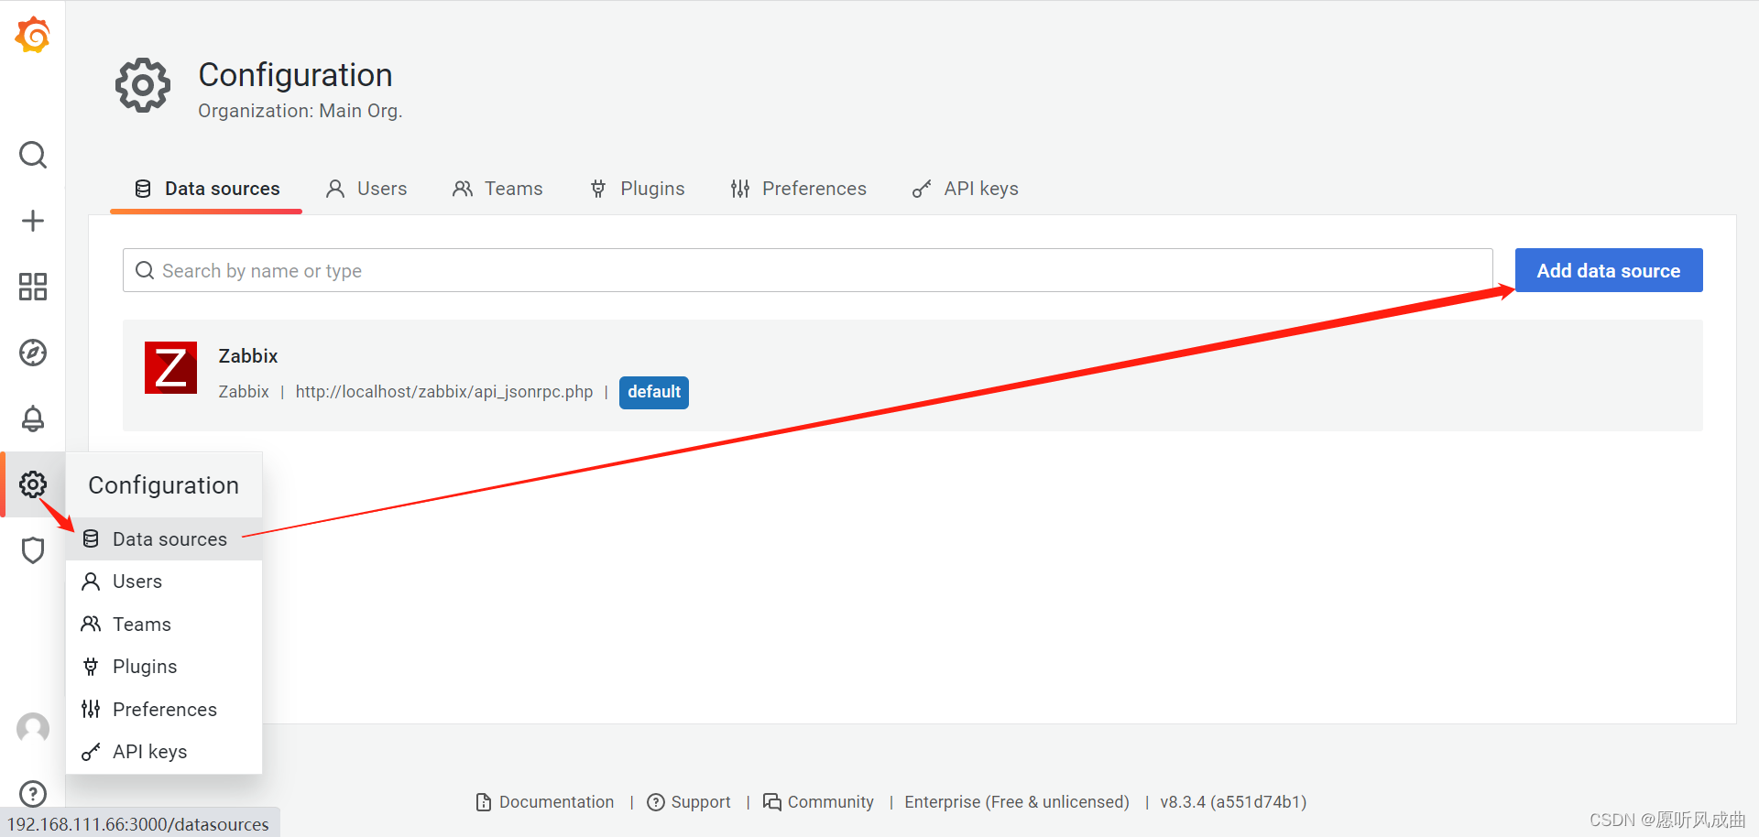Switch to the API keys tab

click(966, 189)
